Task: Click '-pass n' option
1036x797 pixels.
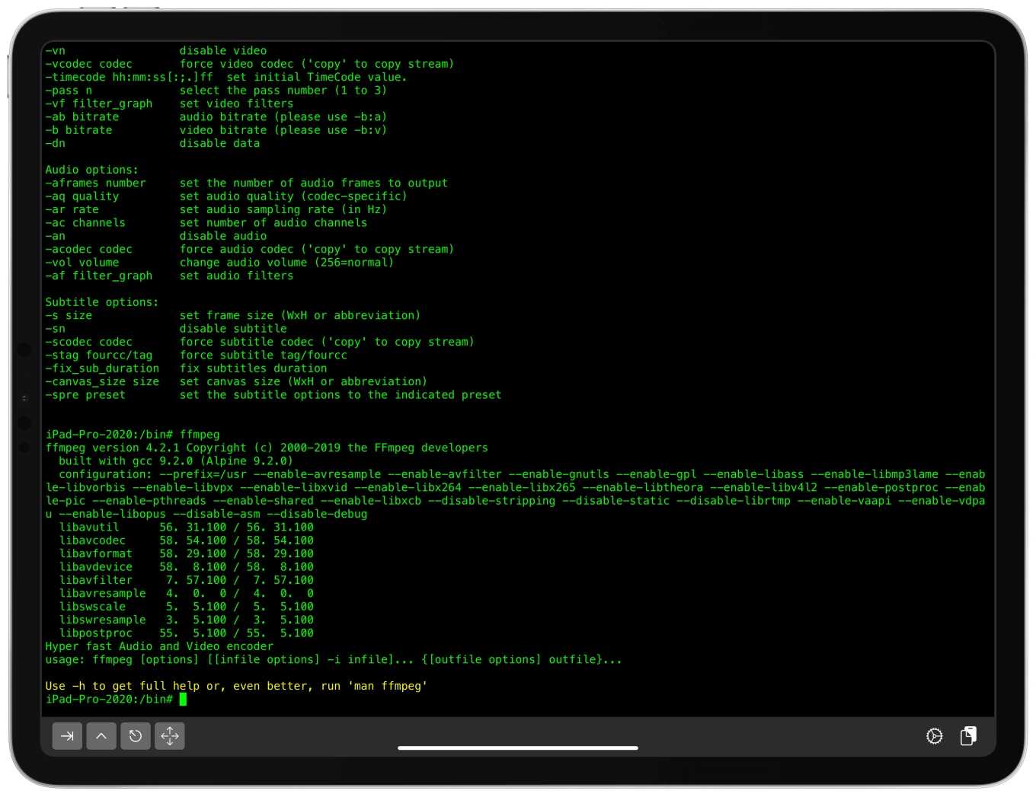Action: (69, 91)
